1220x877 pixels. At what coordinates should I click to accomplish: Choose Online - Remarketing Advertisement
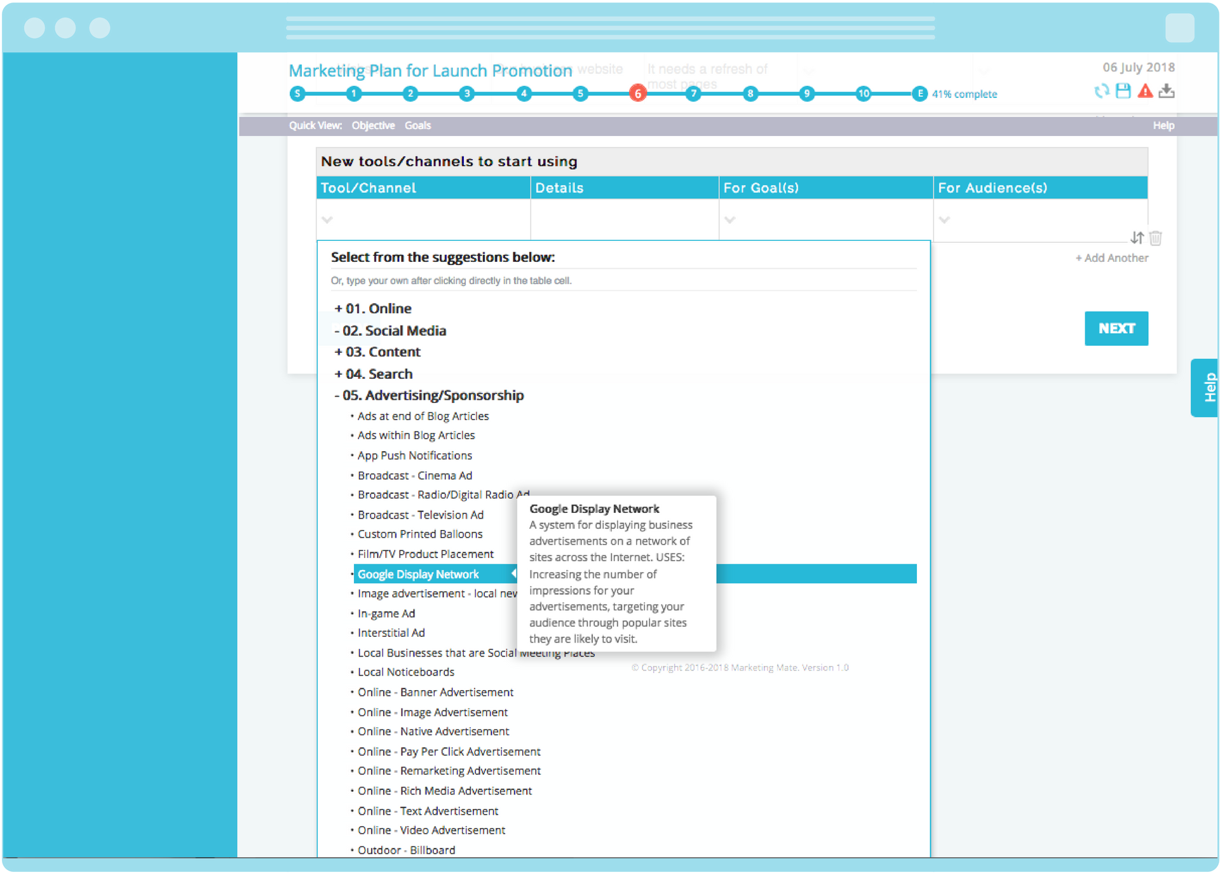449,771
